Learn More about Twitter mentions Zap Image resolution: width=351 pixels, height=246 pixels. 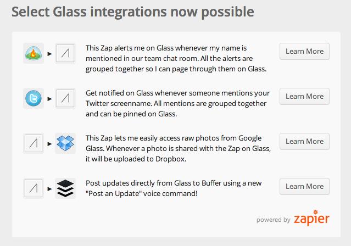(304, 96)
